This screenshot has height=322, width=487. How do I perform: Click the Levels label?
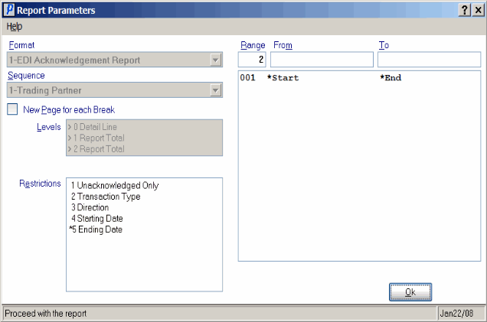tap(49, 127)
